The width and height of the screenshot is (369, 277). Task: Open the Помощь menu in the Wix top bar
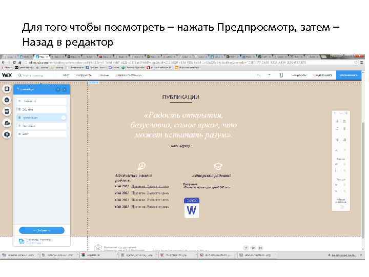pos(104,75)
